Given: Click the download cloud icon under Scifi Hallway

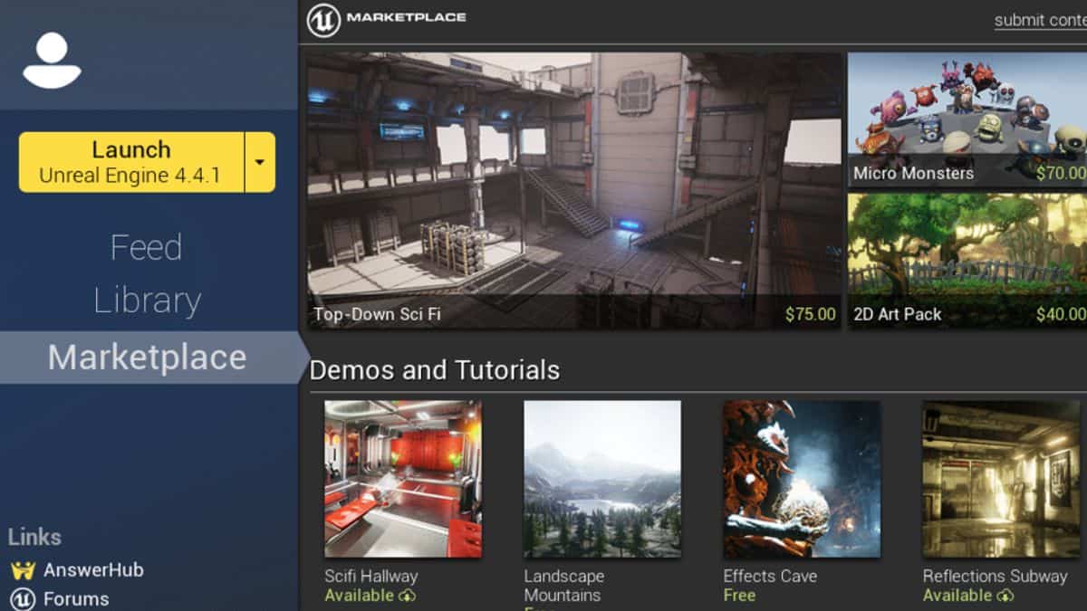Looking at the screenshot, I should tap(407, 596).
